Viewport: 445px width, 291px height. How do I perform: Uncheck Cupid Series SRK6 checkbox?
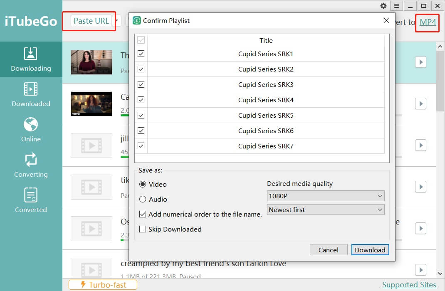[x=141, y=131]
